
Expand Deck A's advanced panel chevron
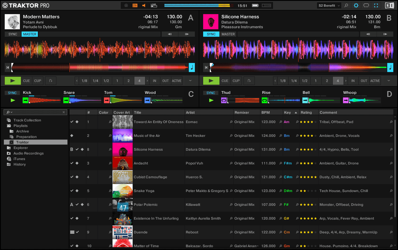pyautogui.click(x=191, y=80)
